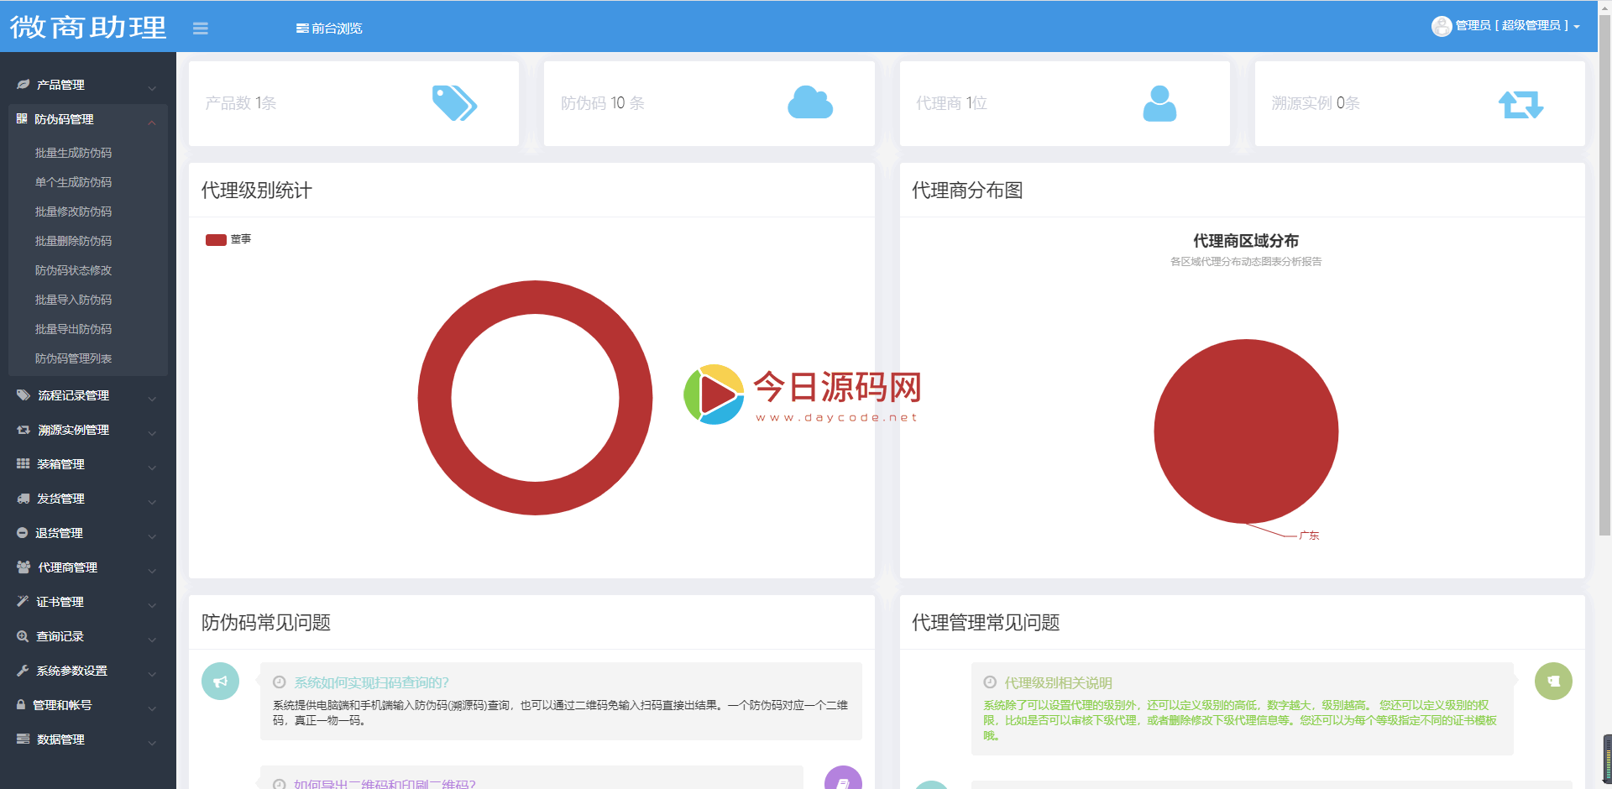The image size is (1612, 789).
Task: Expand the 代理商管理 chevron
Action: click(152, 571)
